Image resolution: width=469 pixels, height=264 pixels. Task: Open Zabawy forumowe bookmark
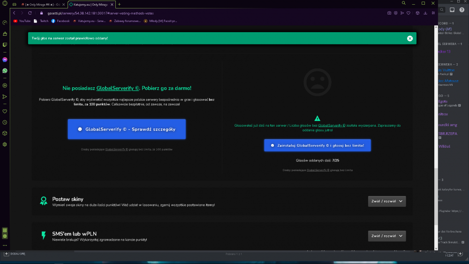[125, 21]
